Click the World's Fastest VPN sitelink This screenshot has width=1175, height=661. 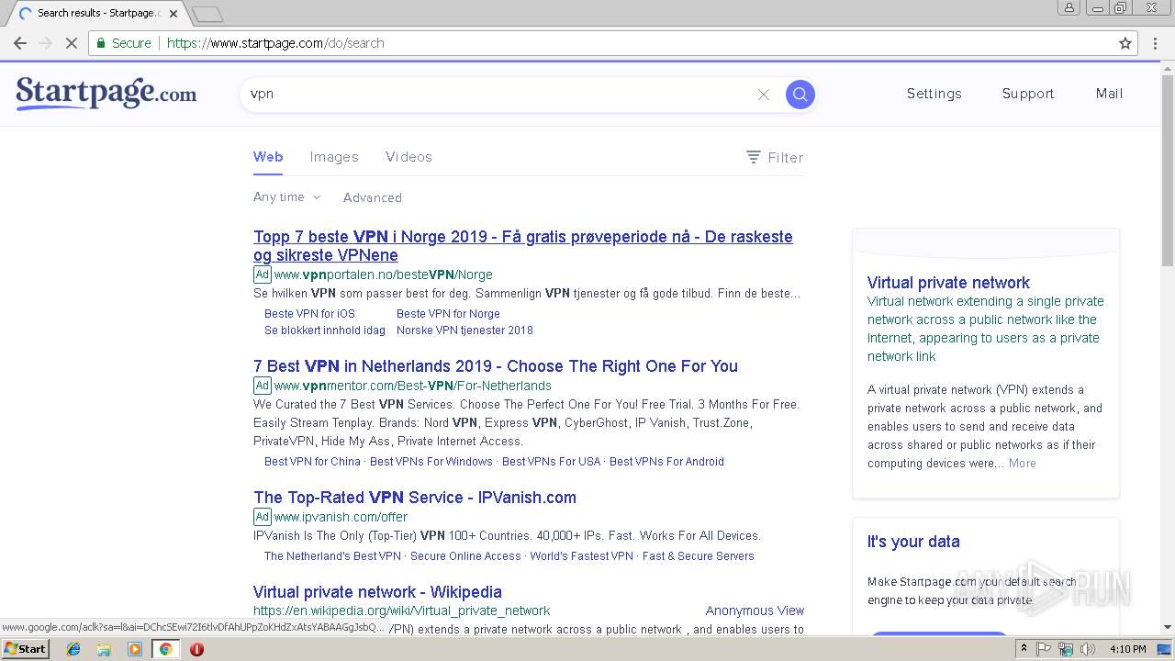[582, 556]
